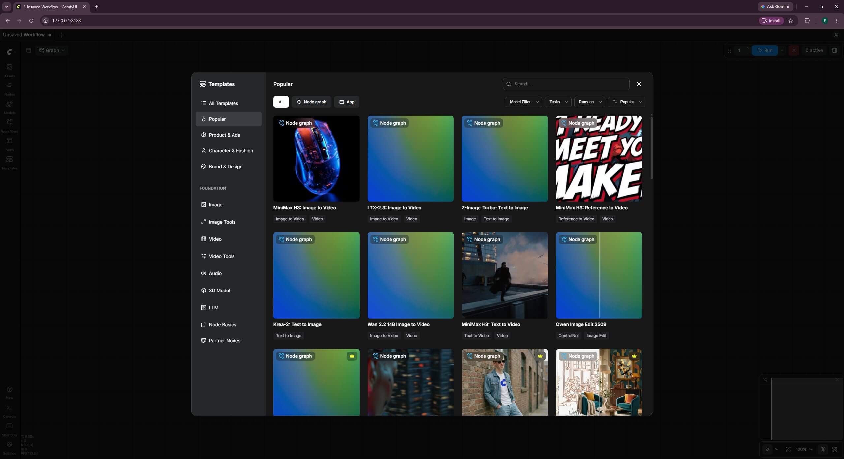
Task: Open the Video Tools category
Action: pyautogui.click(x=228, y=256)
